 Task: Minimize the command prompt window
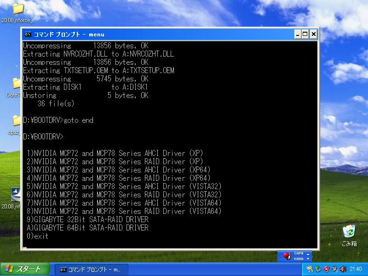point(298,34)
